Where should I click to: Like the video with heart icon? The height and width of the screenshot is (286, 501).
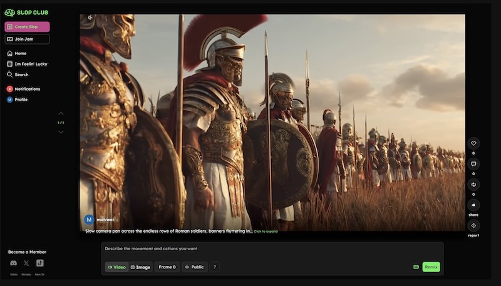click(x=473, y=143)
